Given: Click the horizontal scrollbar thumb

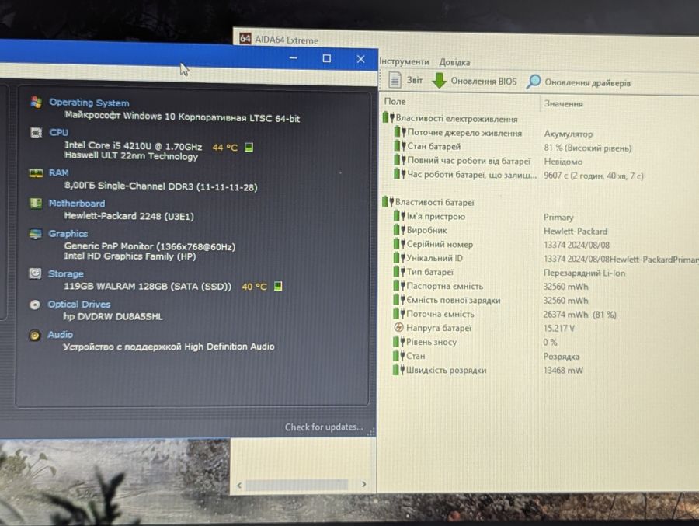Looking at the screenshot, I should (x=297, y=485).
